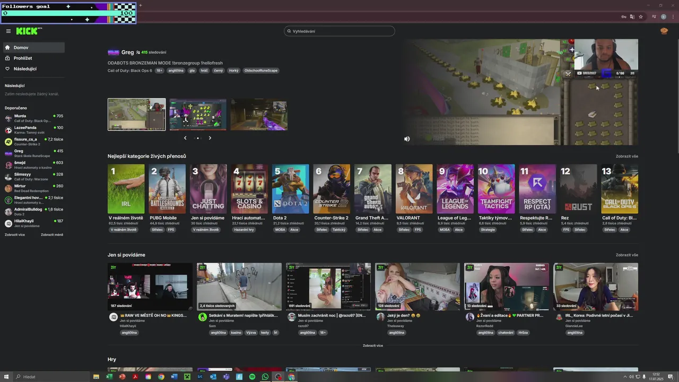Image resolution: width=679 pixels, height=382 pixels.
Task: Open Murda channel avatar in sidebar
Action: point(8,118)
